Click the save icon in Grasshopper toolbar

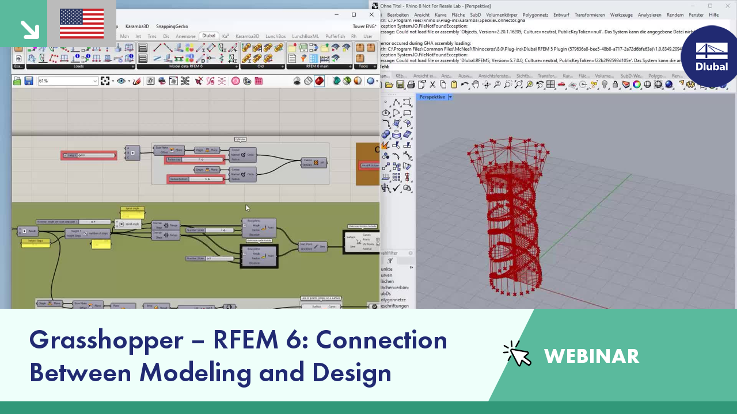point(29,81)
